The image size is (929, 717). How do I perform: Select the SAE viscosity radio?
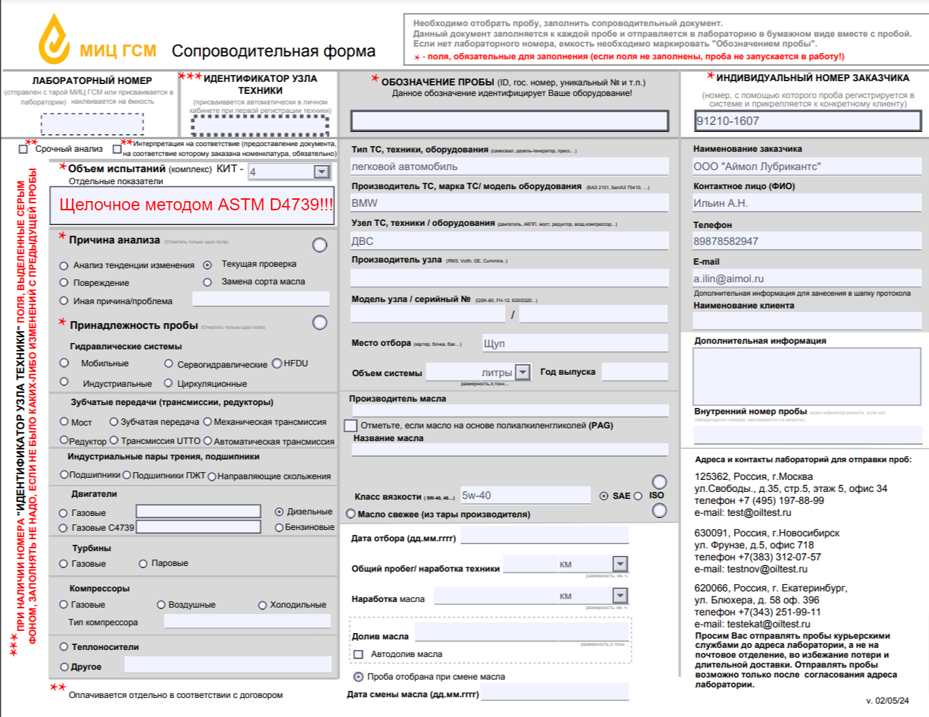point(604,496)
